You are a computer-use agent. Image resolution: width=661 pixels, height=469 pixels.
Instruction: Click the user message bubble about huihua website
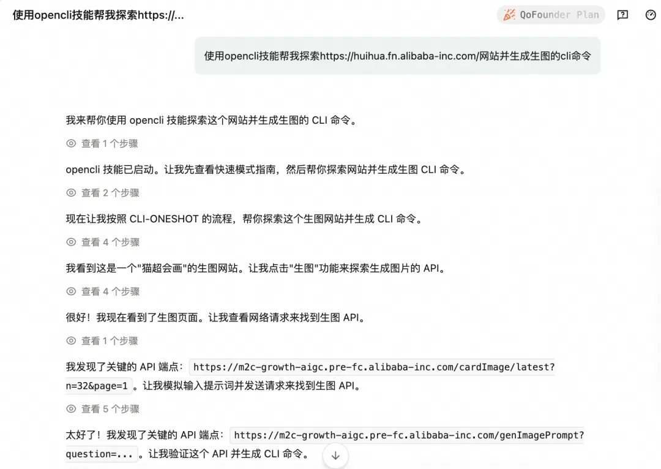[x=398, y=56]
